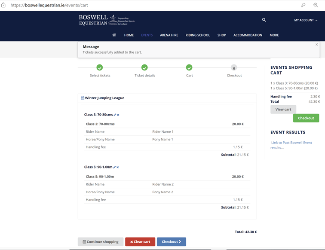This screenshot has width=325, height=250.
Task: Open the Events menu item
Action: 147,35
